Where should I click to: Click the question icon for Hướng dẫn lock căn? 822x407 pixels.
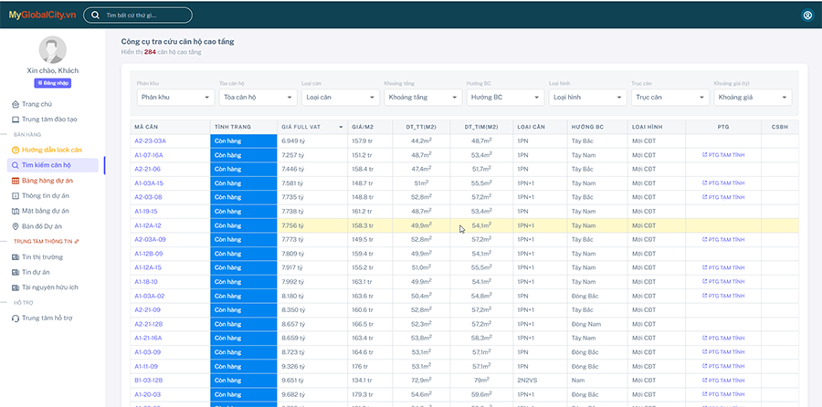[15, 150]
